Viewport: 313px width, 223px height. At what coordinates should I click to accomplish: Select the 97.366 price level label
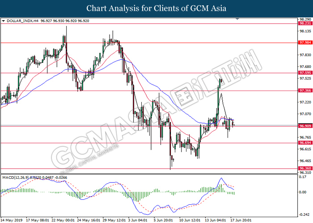pos(305,91)
